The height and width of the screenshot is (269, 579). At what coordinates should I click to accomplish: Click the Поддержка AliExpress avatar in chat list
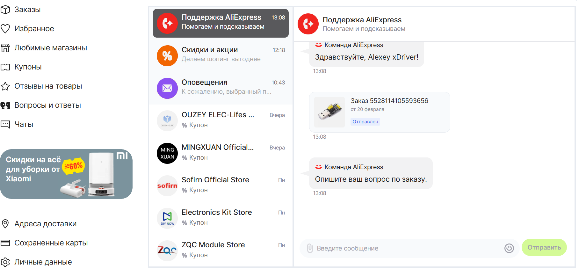(167, 23)
